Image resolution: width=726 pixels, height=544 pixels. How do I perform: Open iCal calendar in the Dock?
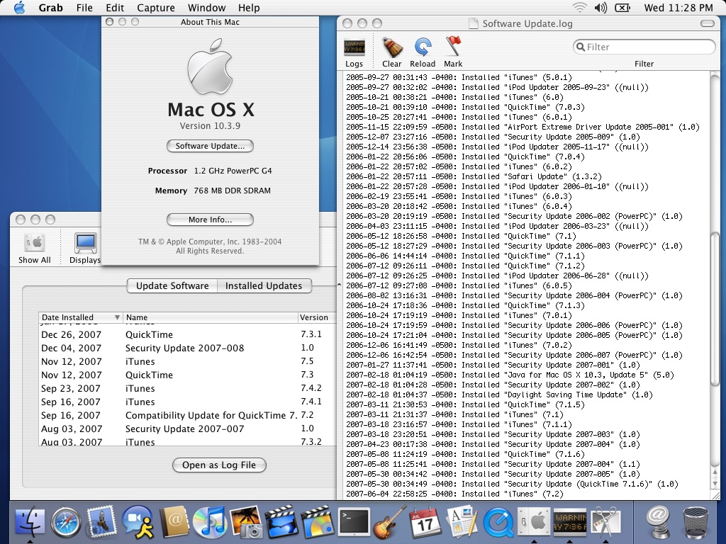[x=425, y=522]
